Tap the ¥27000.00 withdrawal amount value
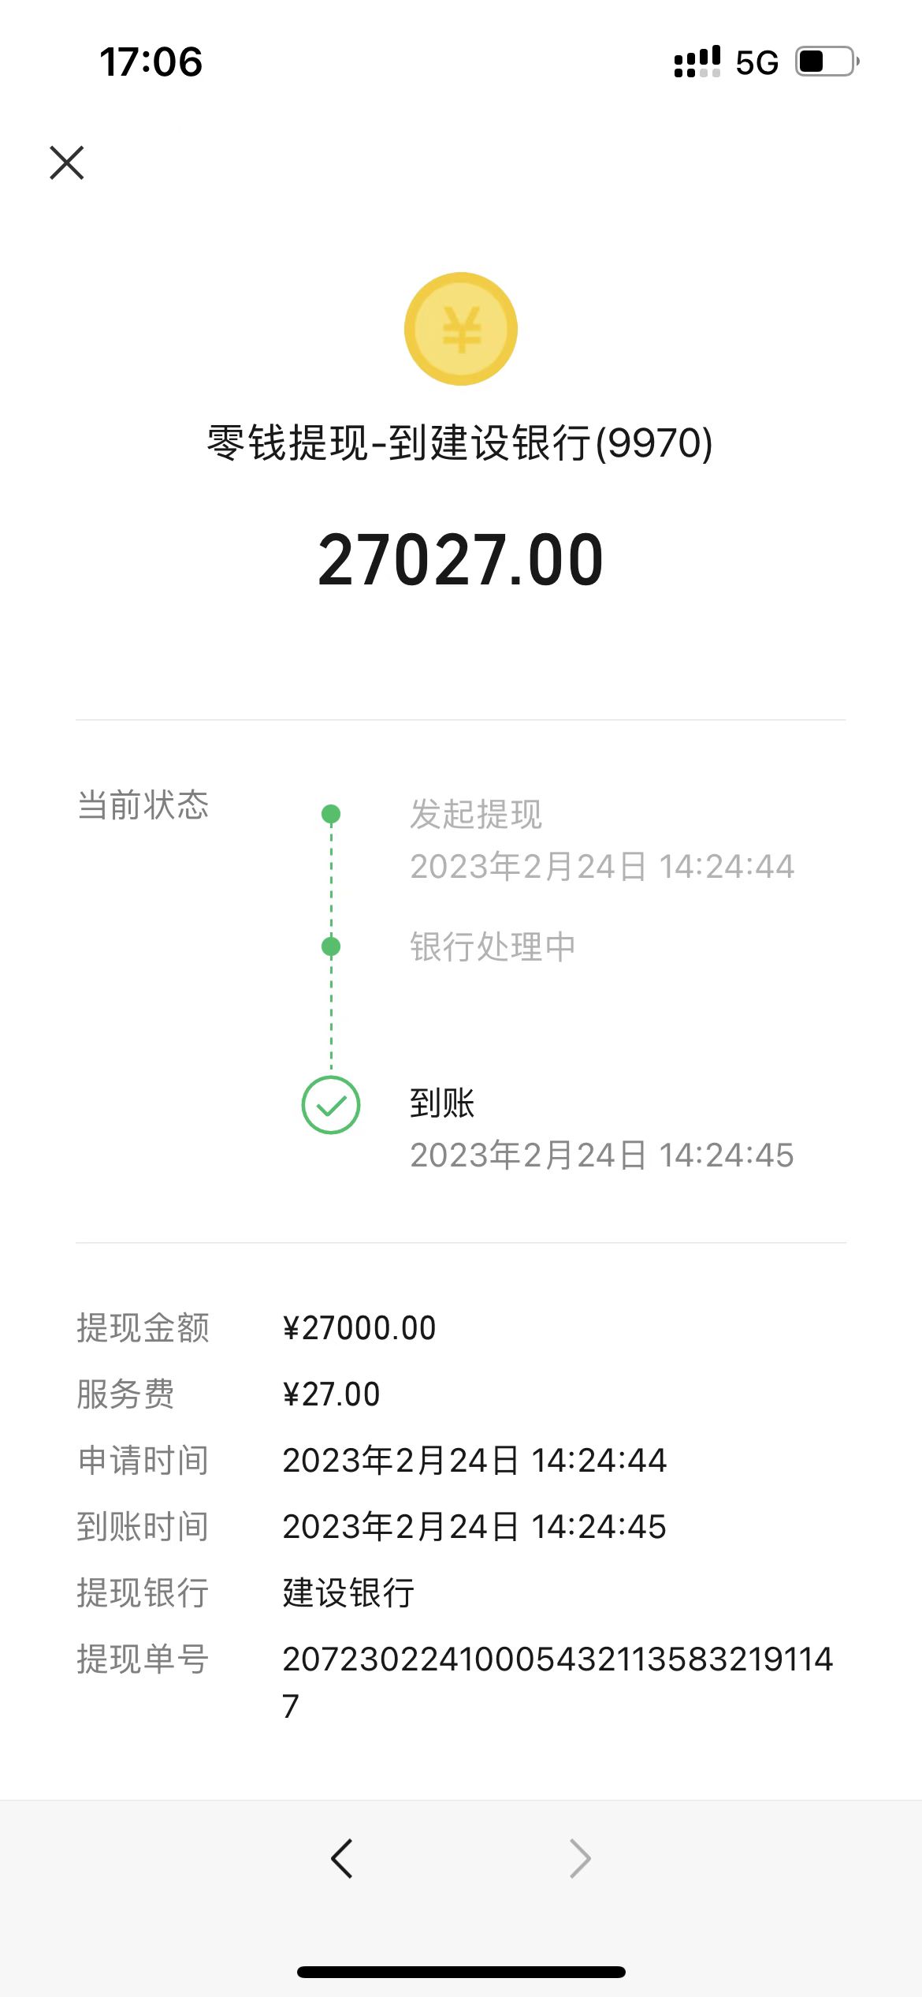 (359, 1328)
